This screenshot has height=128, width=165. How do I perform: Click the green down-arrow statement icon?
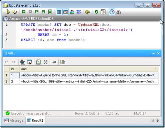pyautogui.click(x=24, y=12)
